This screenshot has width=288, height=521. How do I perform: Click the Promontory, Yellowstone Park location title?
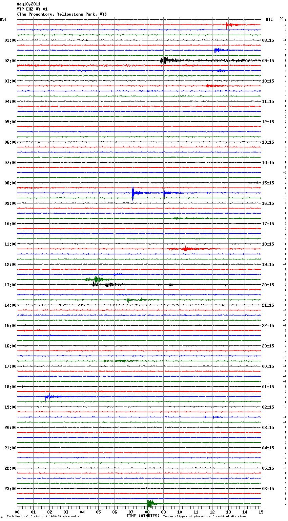click(62, 14)
